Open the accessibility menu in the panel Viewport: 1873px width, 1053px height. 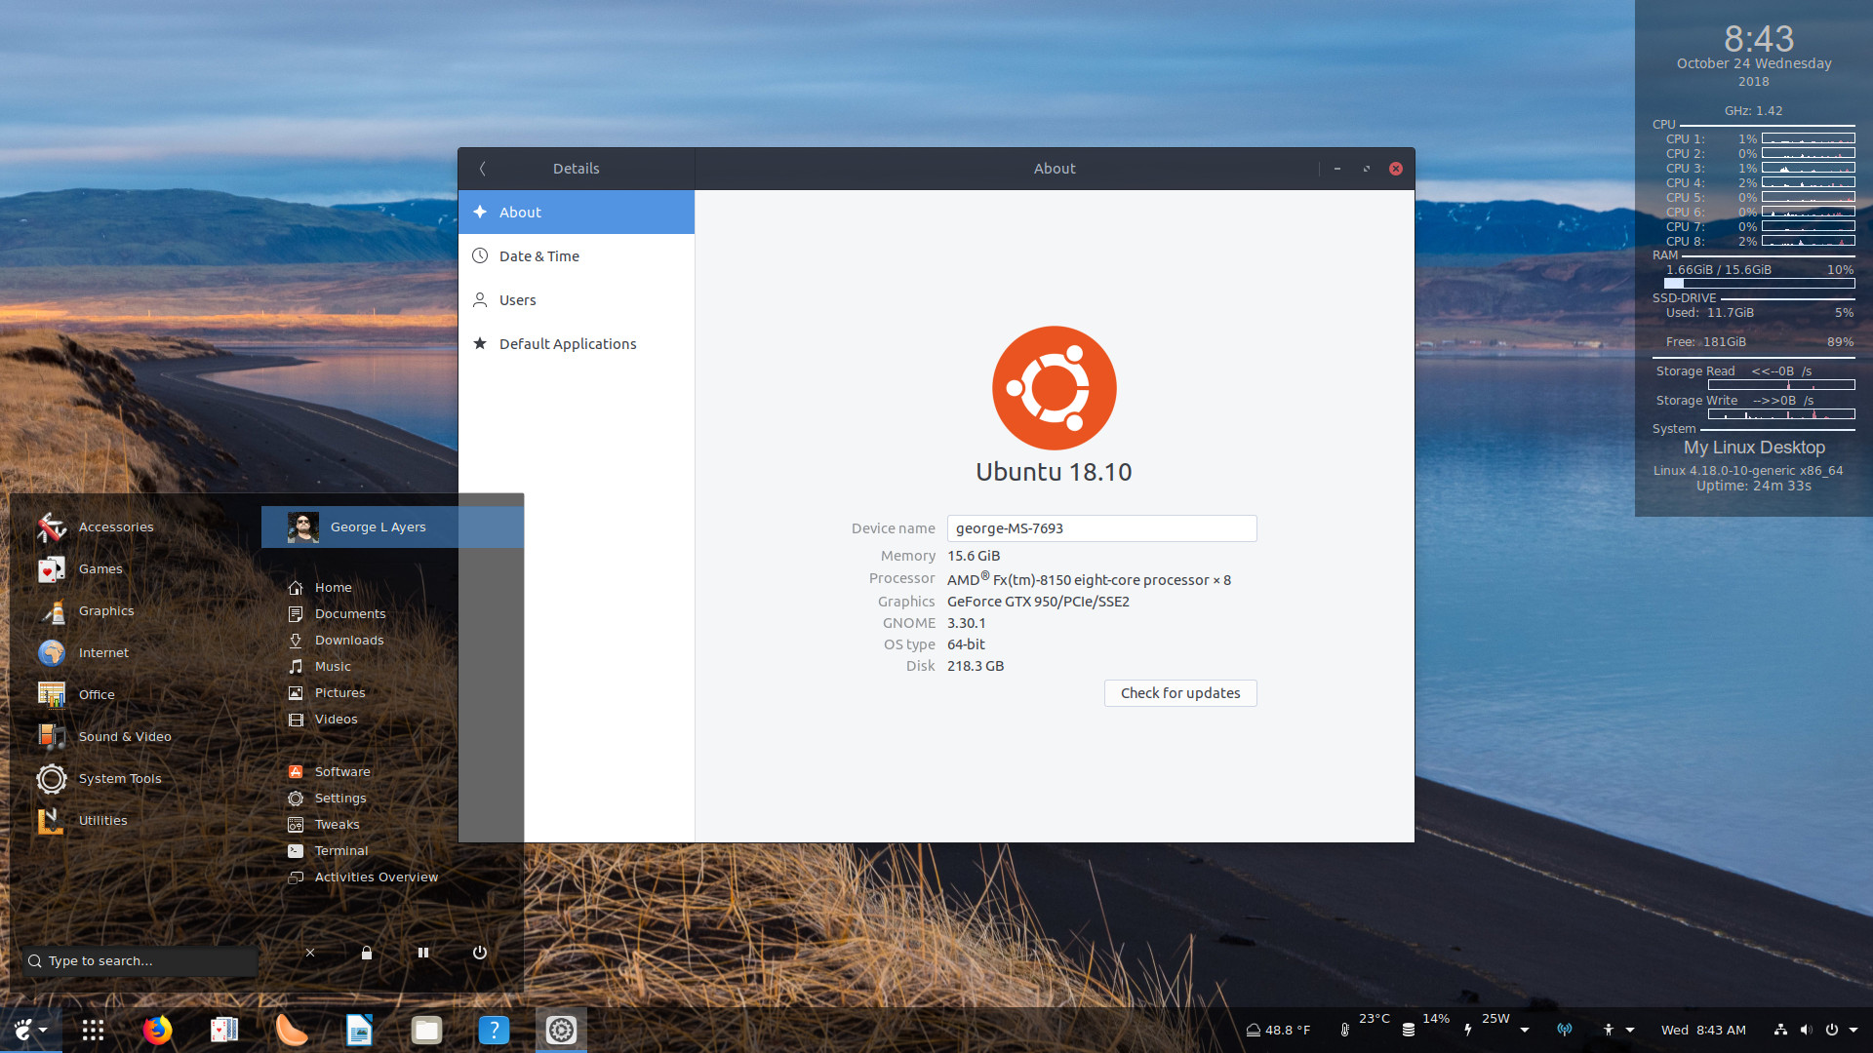[x=1616, y=1031]
